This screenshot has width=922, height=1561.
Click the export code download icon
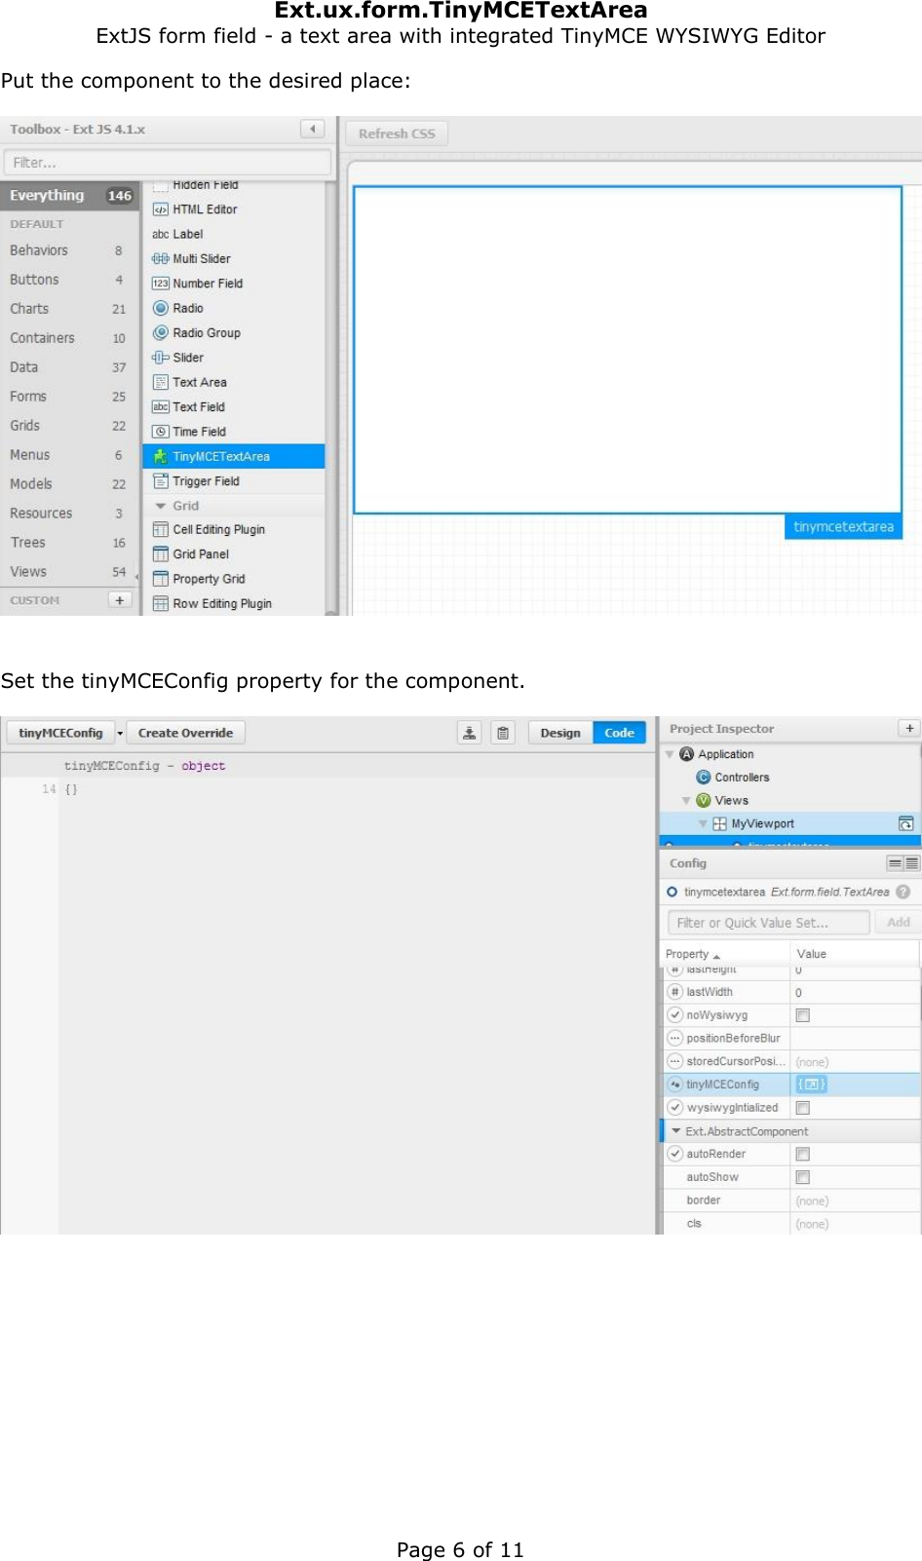pos(470,733)
